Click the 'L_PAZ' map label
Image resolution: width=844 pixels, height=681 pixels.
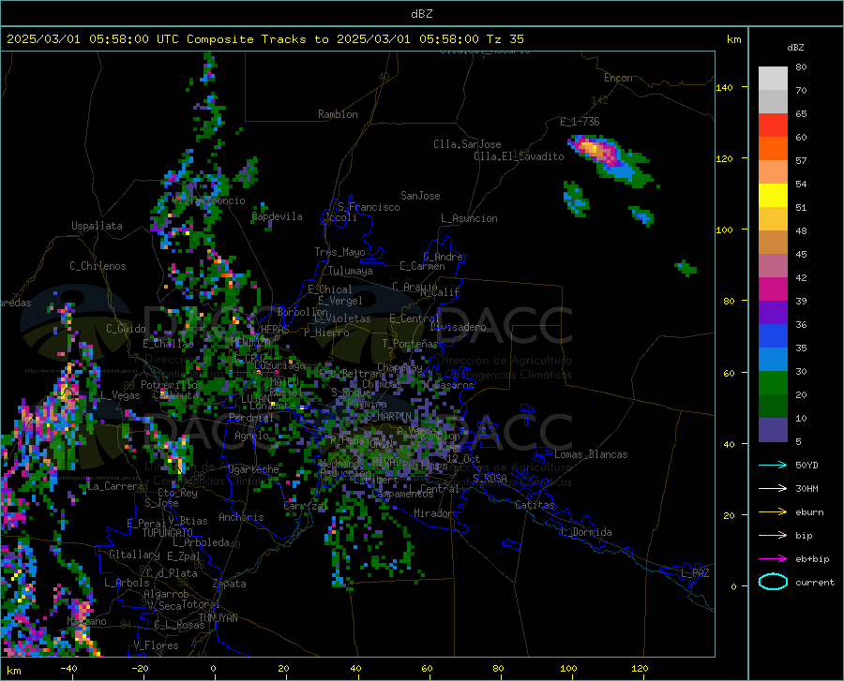695,573
